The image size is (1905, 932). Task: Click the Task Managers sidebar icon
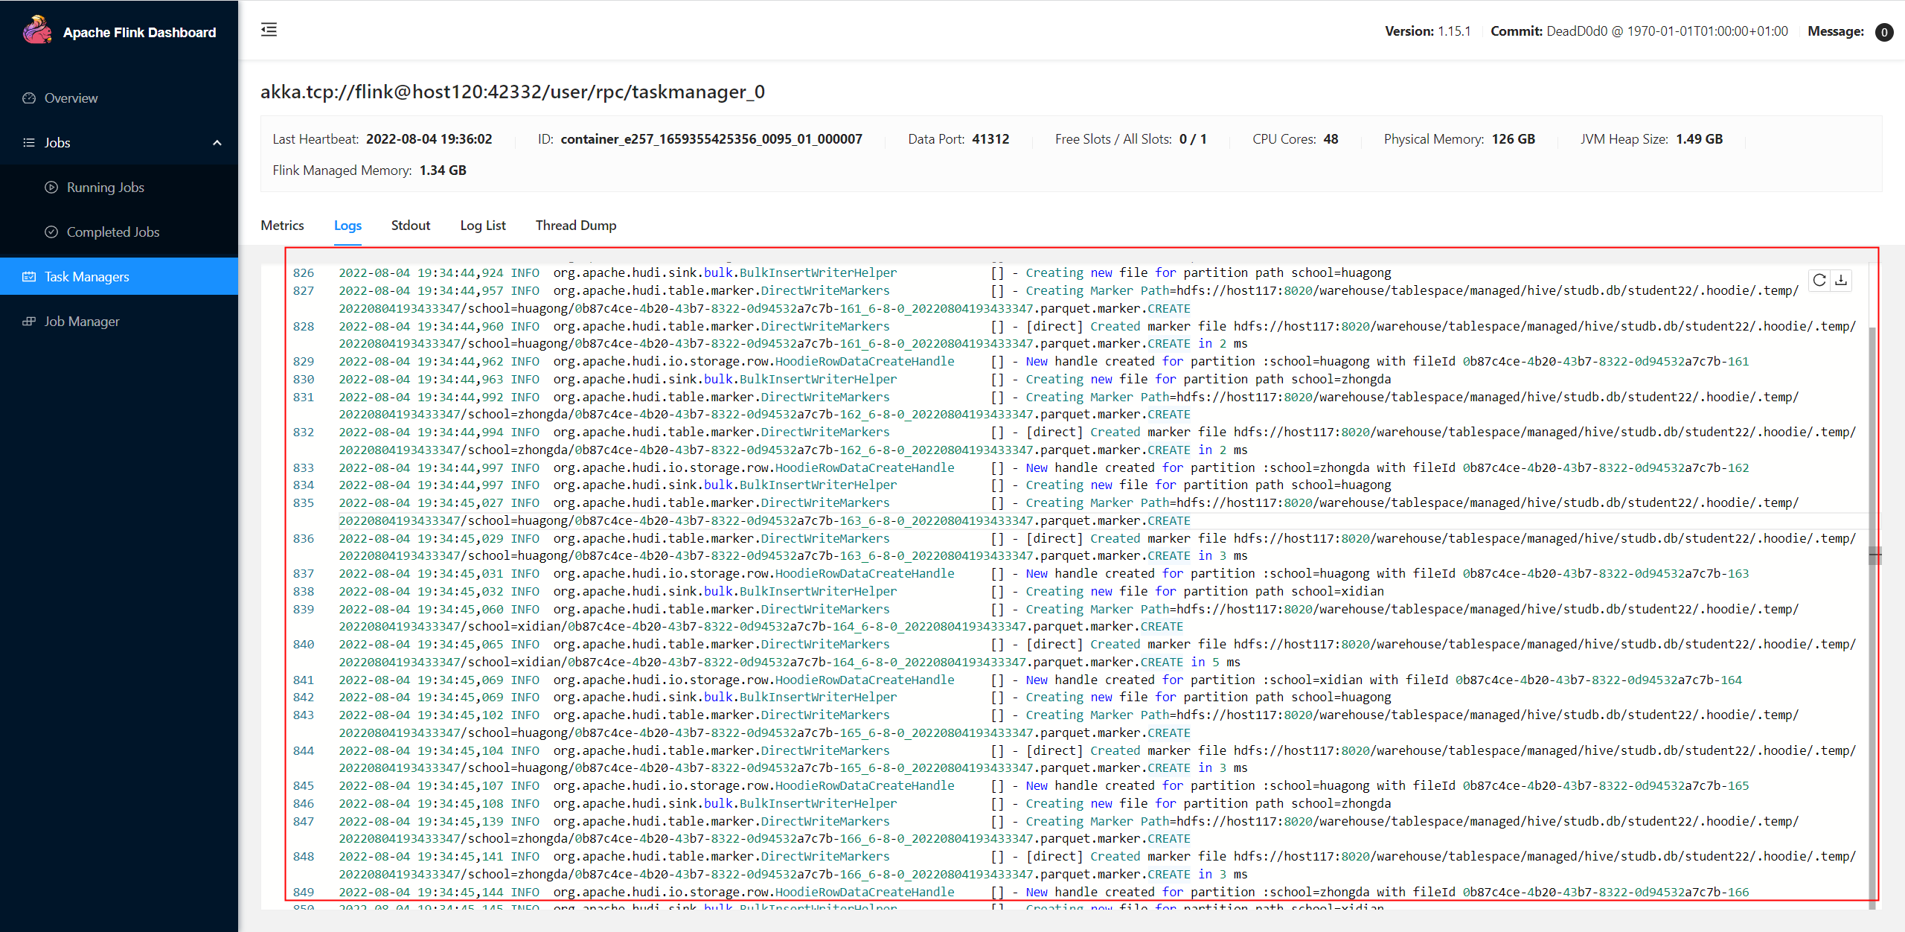tap(29, 277)
